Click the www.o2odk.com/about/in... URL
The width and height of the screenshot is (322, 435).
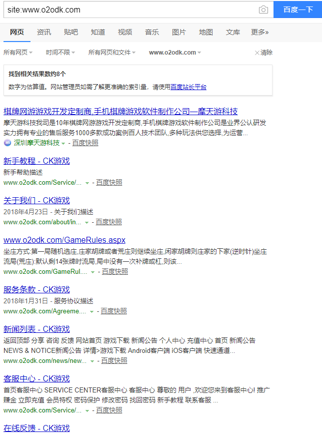click(x=42, y=222)
